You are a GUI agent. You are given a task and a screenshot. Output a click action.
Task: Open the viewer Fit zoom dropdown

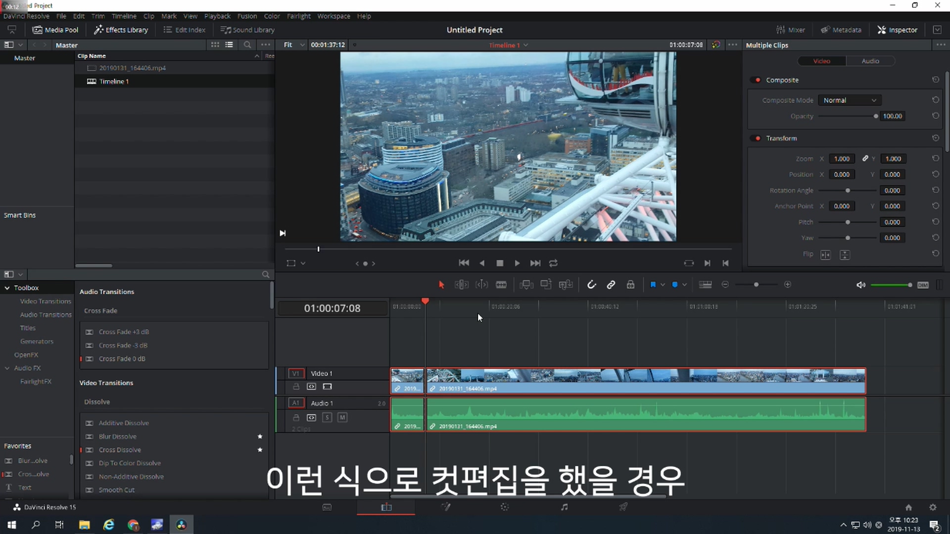point(294,45)
